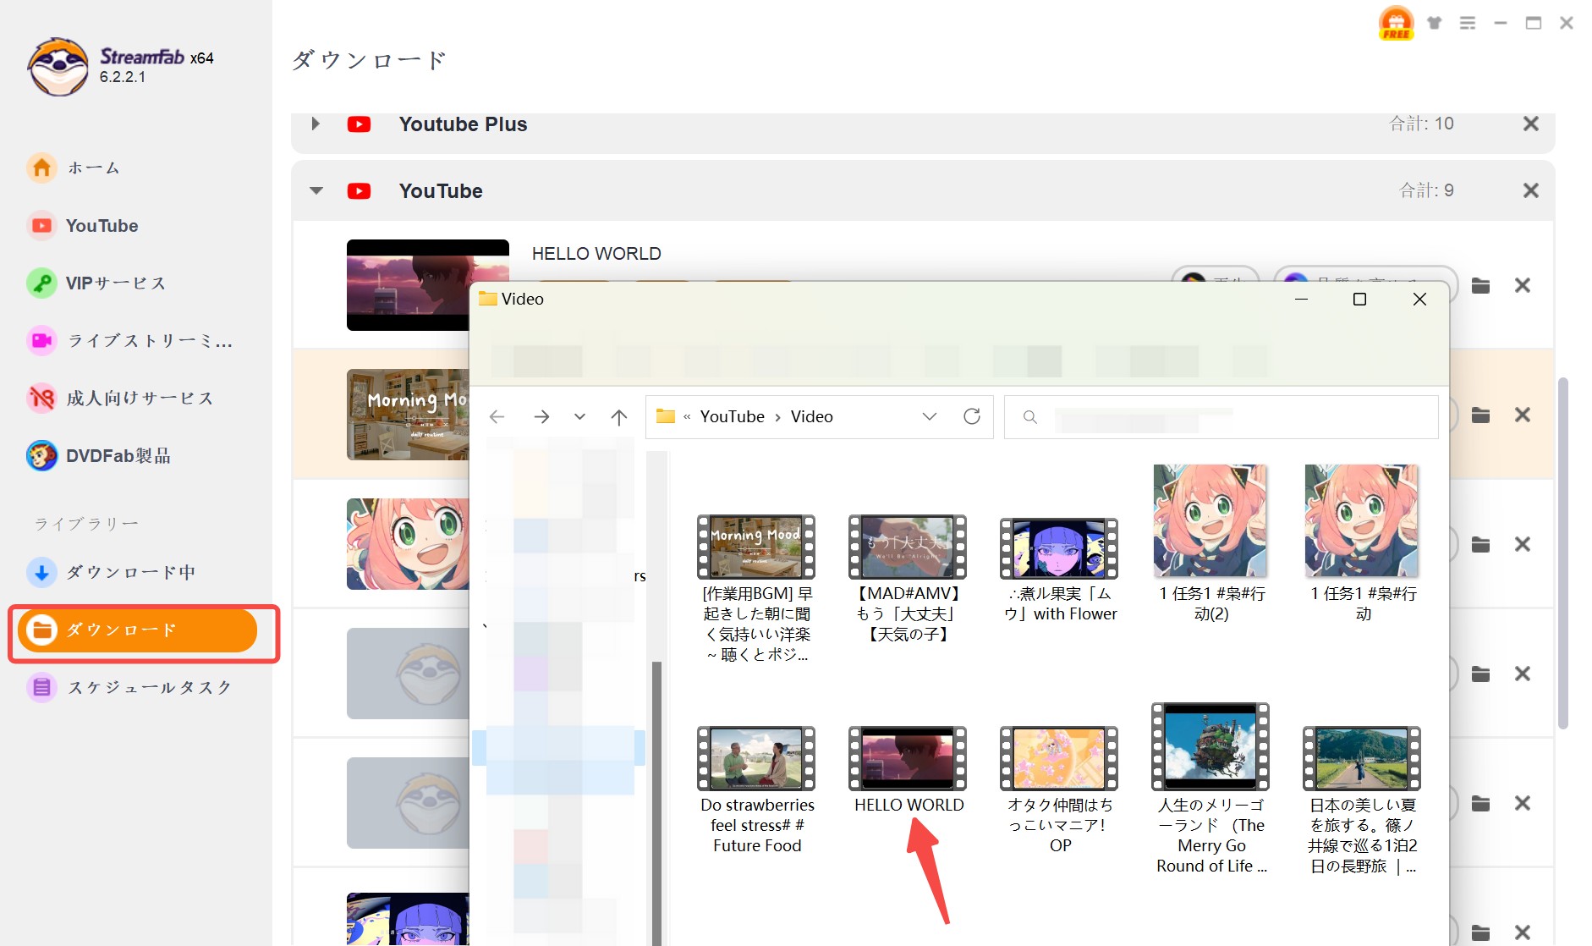Screen dimensions: 1592x946
Task: Click the 'HELLO WORLD' title in StreamFab row
Action: coord(596,254)
